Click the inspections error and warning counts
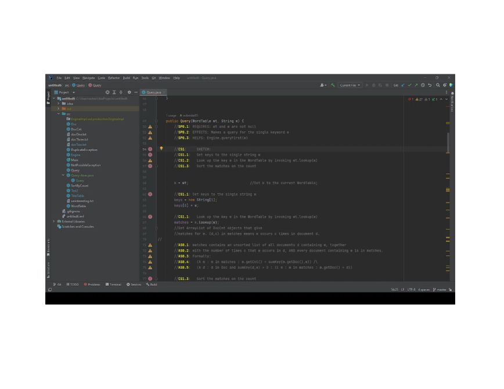 [x=423, y=99]
